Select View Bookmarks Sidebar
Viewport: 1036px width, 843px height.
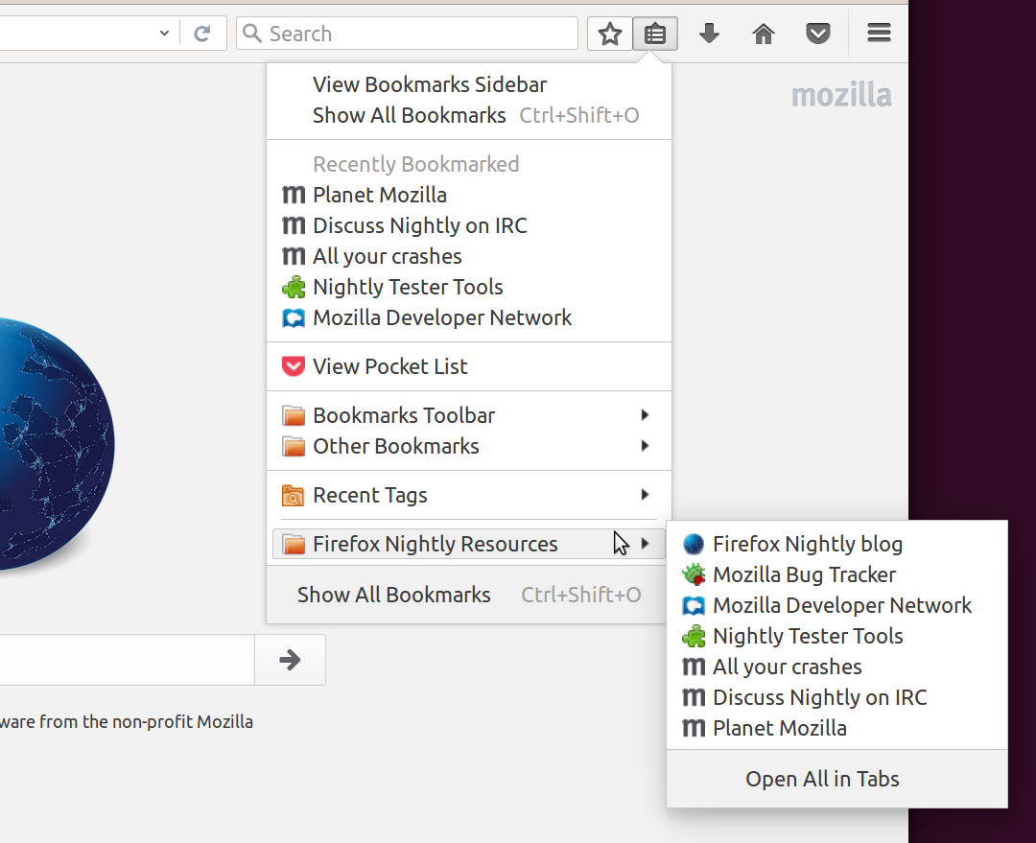coord(430,84)
